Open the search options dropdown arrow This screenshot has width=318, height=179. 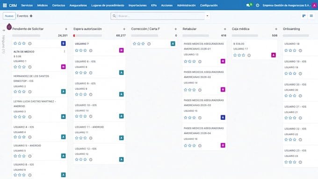point(207,16)
